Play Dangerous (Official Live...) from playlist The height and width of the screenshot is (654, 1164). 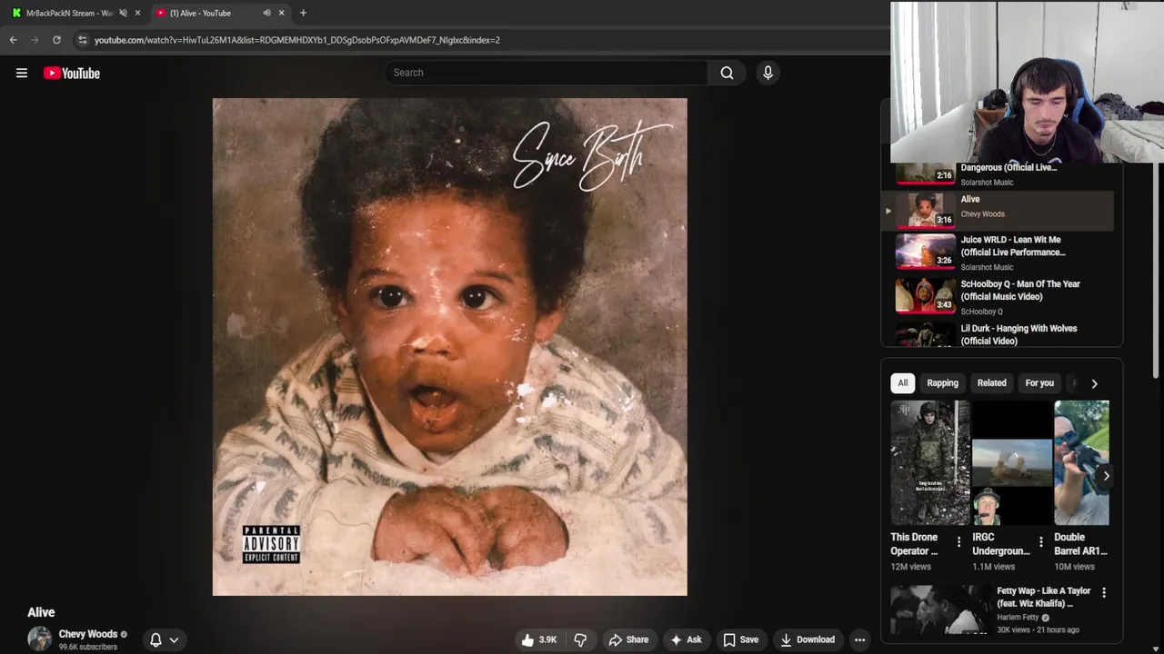pyautogui.click(x=1008, y=167)
